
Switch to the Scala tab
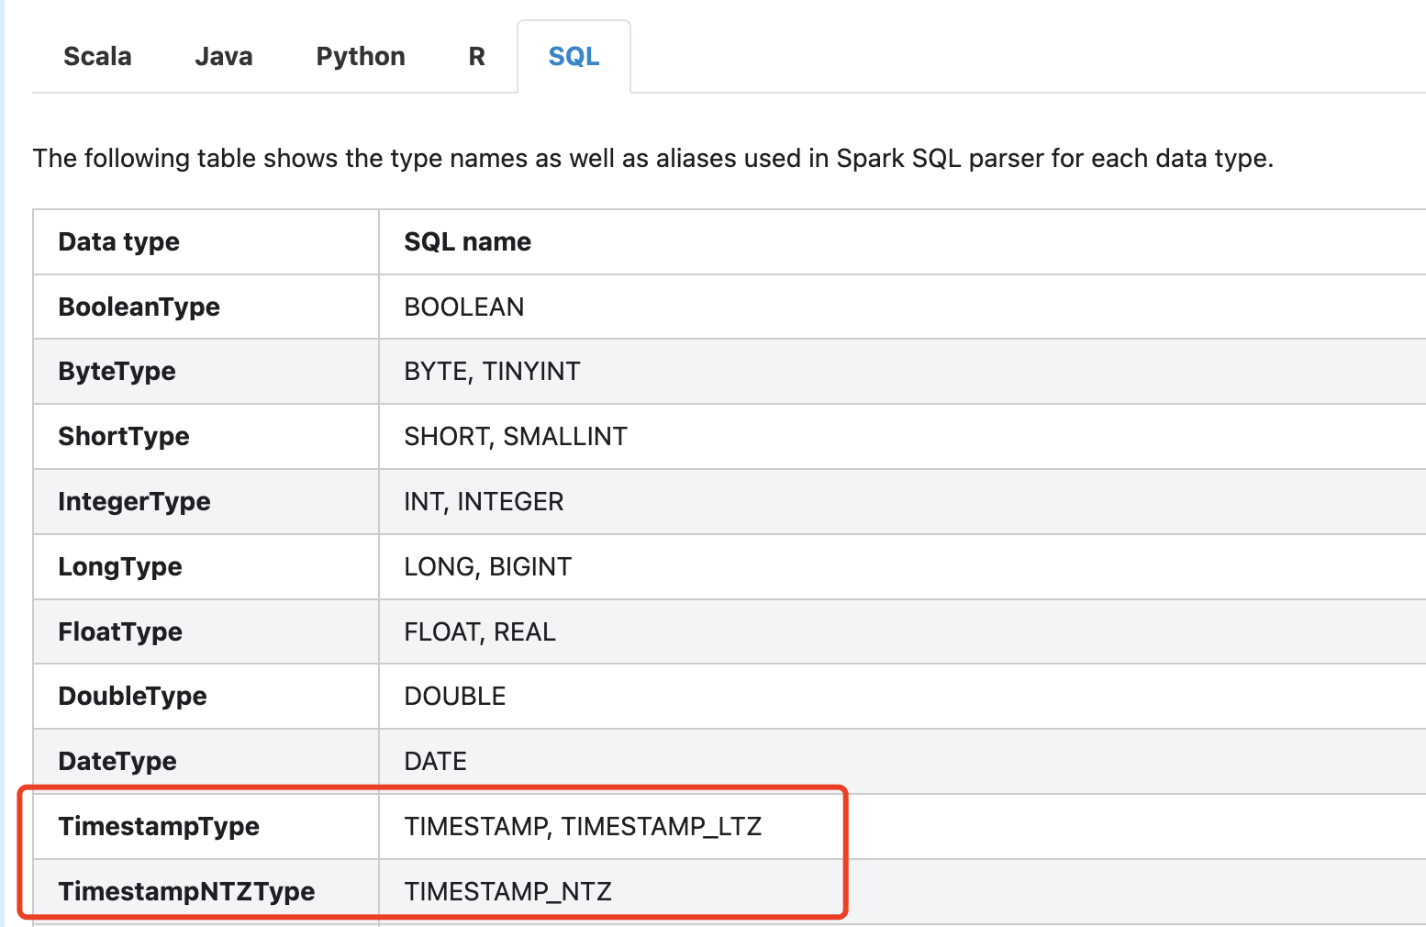click(97, 57)
